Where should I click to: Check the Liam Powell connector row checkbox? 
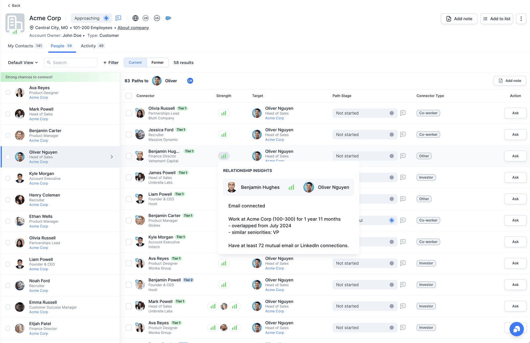click(x=129, y=199)
